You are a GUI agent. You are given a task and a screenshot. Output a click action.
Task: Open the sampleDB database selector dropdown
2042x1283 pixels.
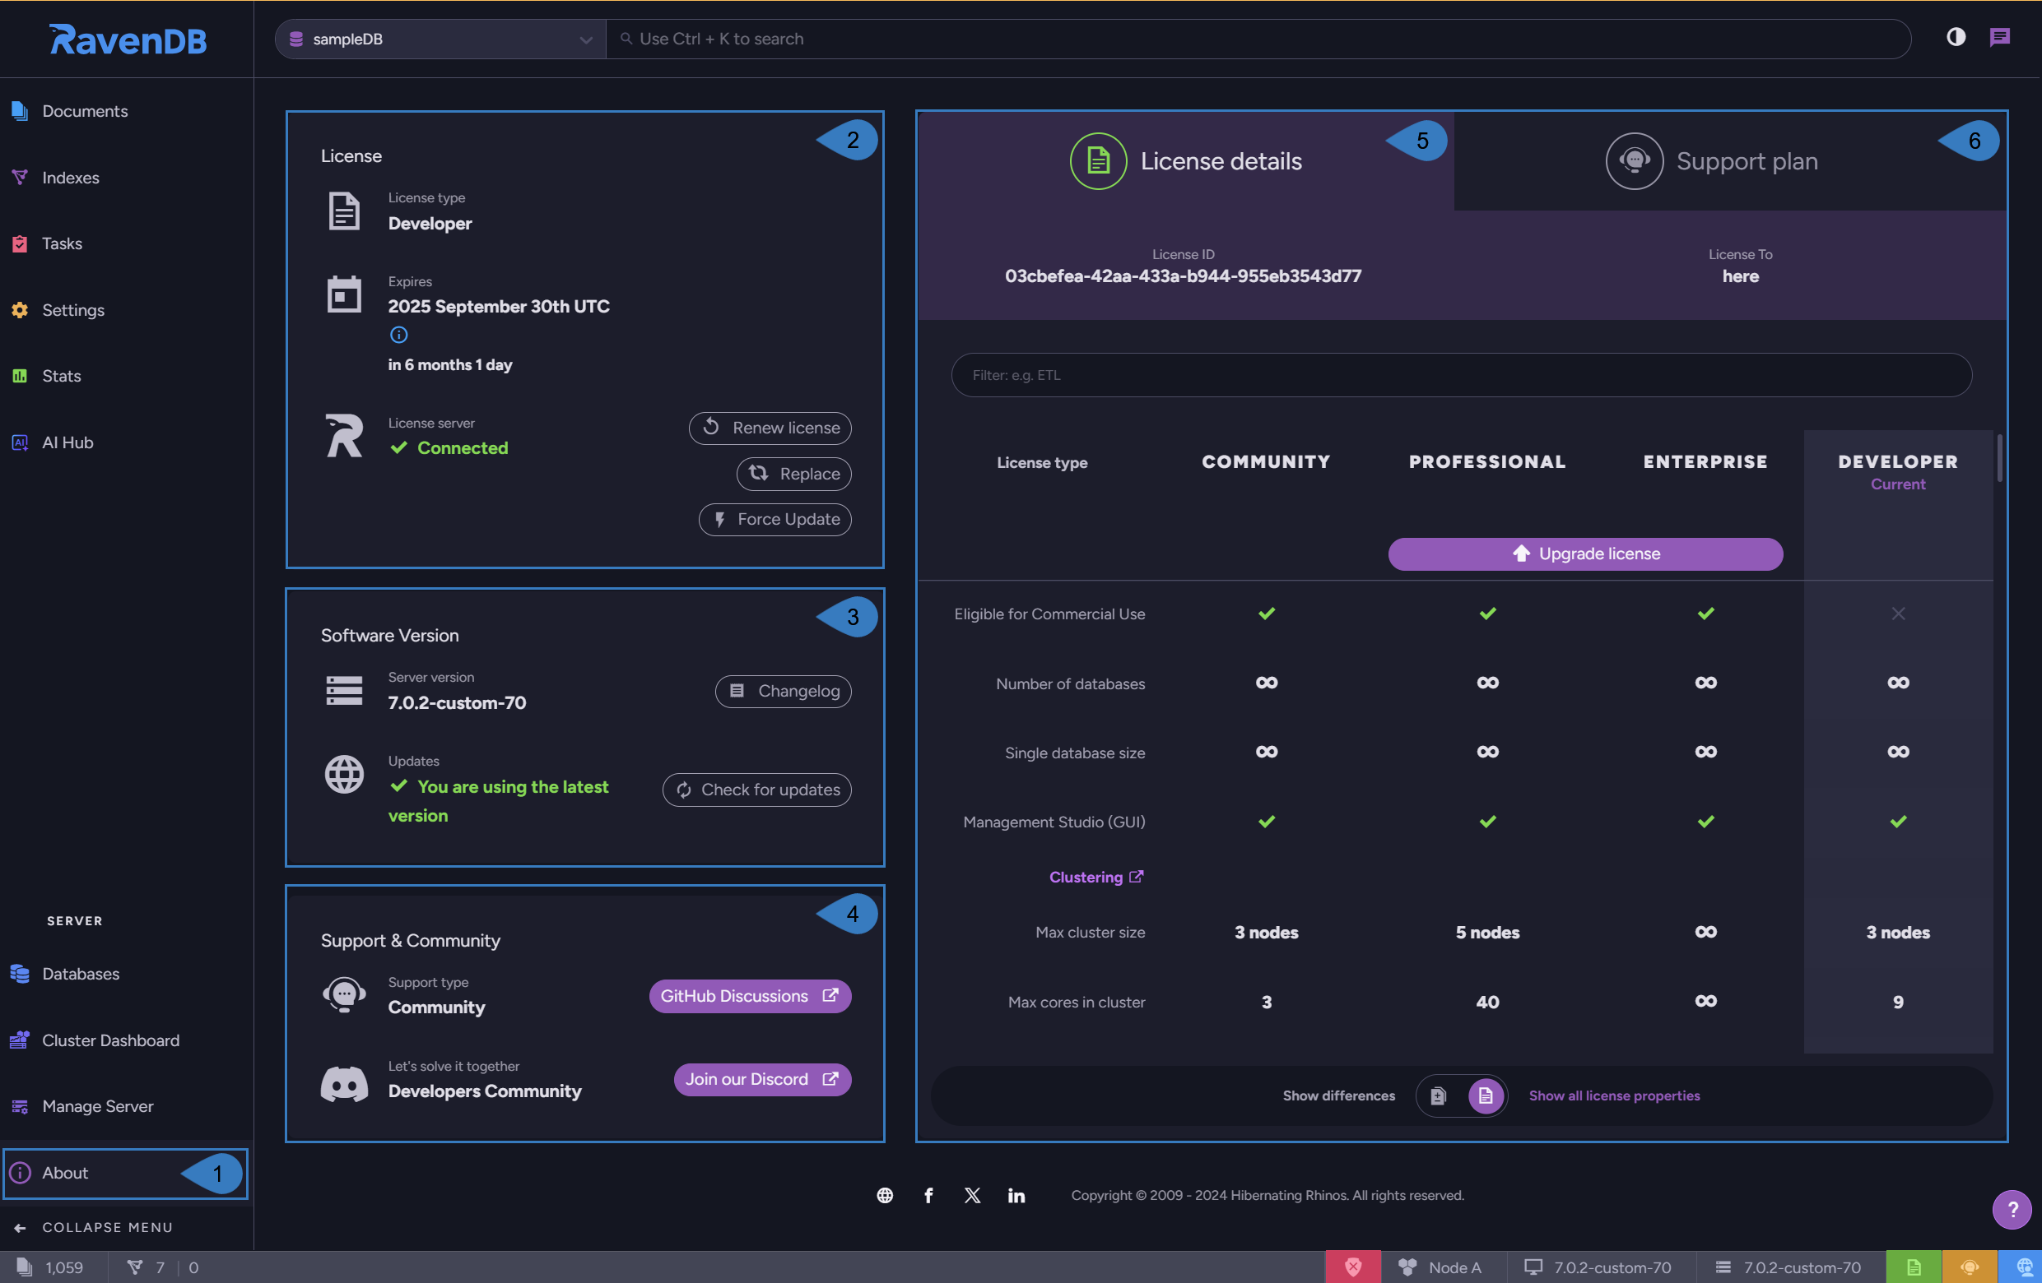[440, 38]
